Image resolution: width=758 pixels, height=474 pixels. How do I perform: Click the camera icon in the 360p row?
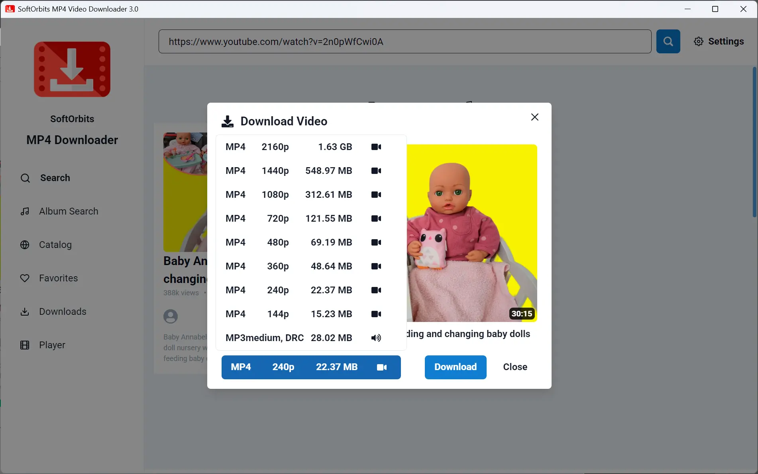click(376, 266)
